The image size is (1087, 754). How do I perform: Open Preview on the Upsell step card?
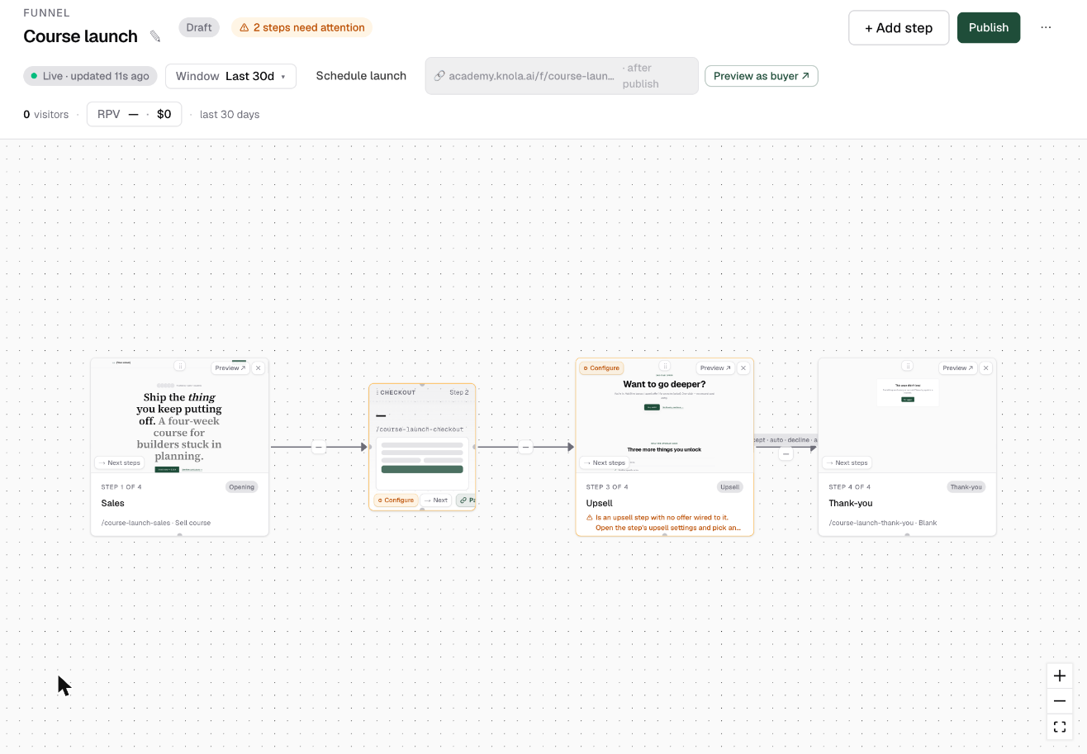point(714,368)
